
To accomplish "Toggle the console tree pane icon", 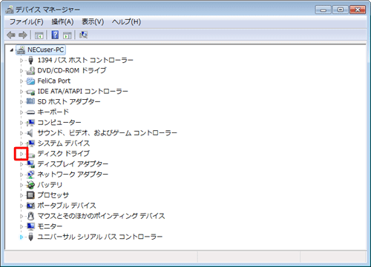I will pyautogui.click(x=39, y=35).
